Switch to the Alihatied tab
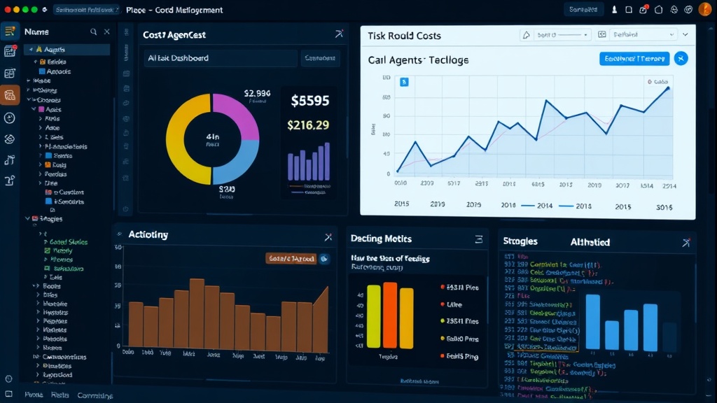The width and height of the screenshot is (717, 403). pyautogui.click(x=590, y=242)
